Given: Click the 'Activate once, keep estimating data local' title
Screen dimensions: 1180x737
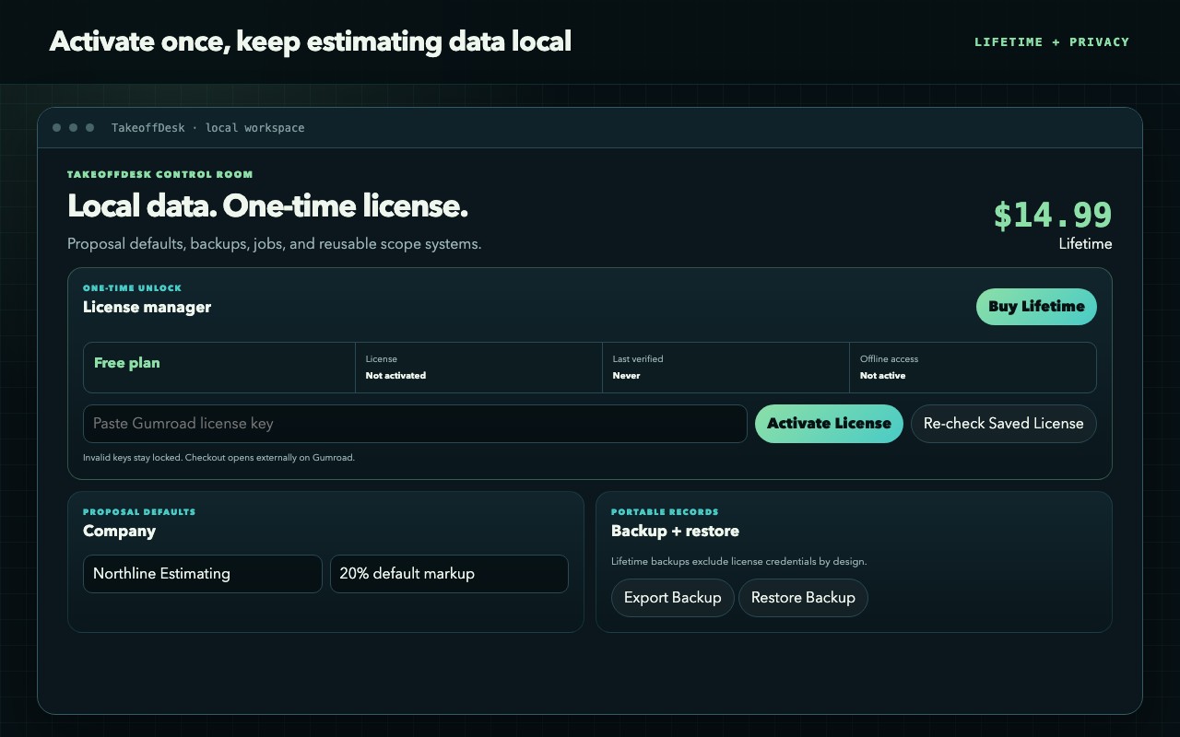Looking at the screenshot, I should pos(310,41).
